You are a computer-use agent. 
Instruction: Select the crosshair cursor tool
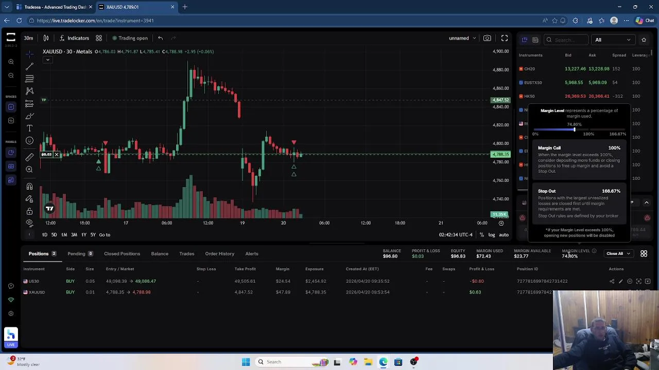29,54
